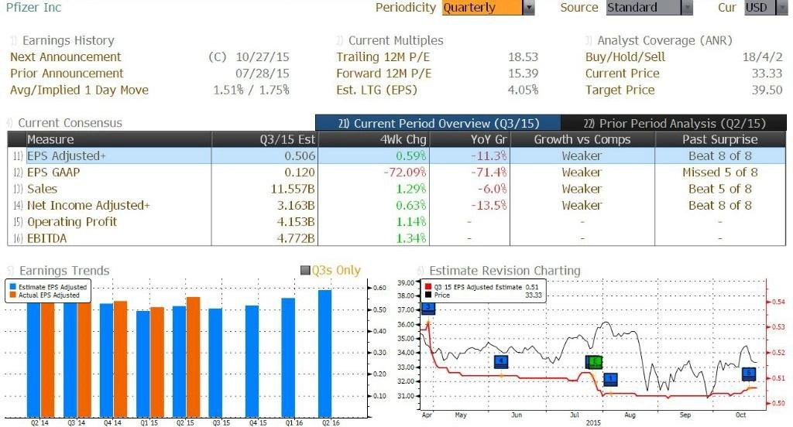Screen dimensions: 793x427
Task: Click the Pfizer Inc company name
Action: (33, 8)
